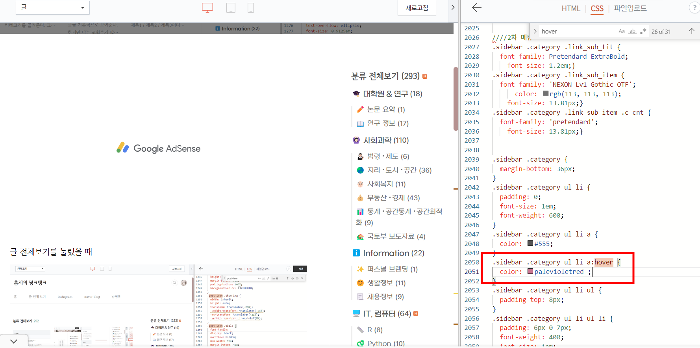Open the help question mark icon
The height and width of the screenshot is (348, 700).
(694, 8)
